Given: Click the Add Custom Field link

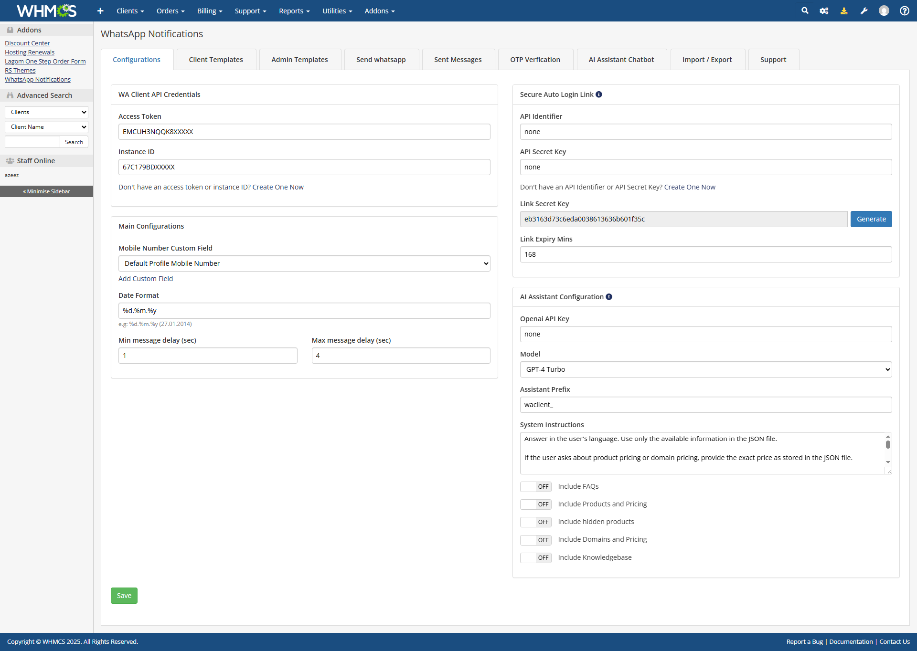Looking at the screenshot, I should click(146, 279).
